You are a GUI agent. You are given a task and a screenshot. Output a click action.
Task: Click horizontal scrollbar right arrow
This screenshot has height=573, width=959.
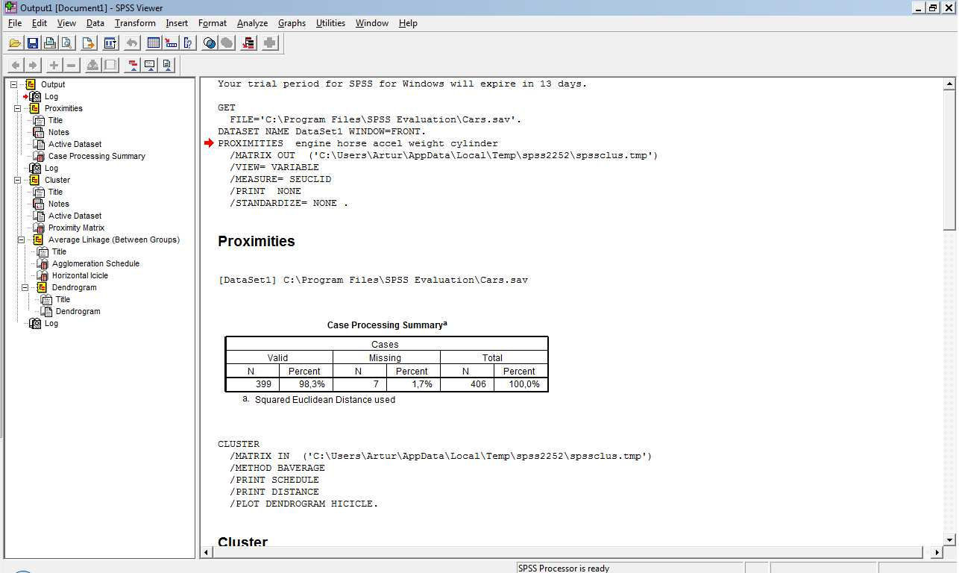coord(937,552)
